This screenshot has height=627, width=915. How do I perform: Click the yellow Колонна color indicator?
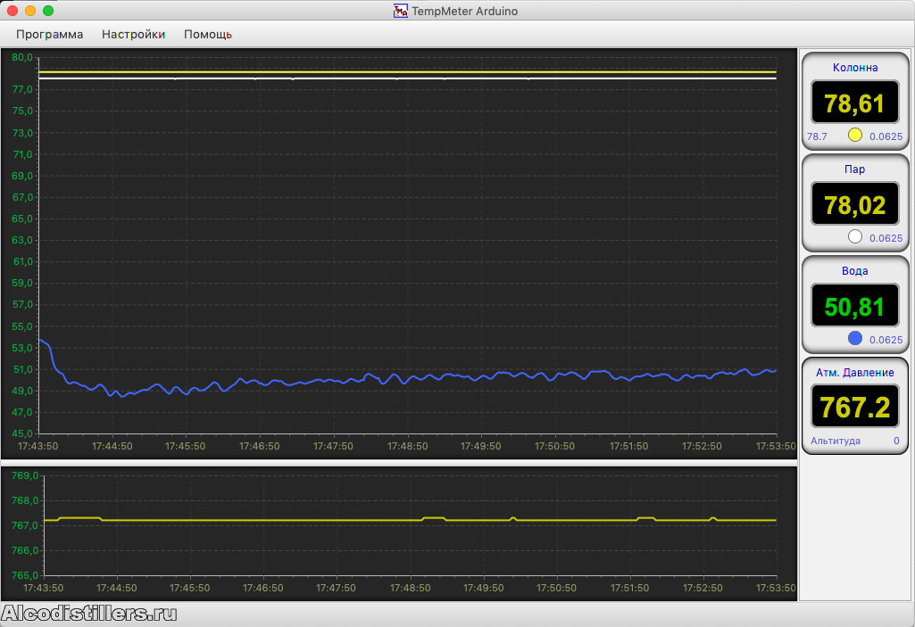pos(855,136)
